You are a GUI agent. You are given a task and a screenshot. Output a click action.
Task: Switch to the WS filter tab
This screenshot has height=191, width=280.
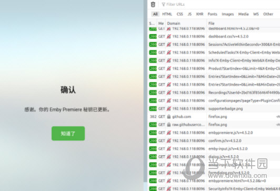click(x=256, y=14)
